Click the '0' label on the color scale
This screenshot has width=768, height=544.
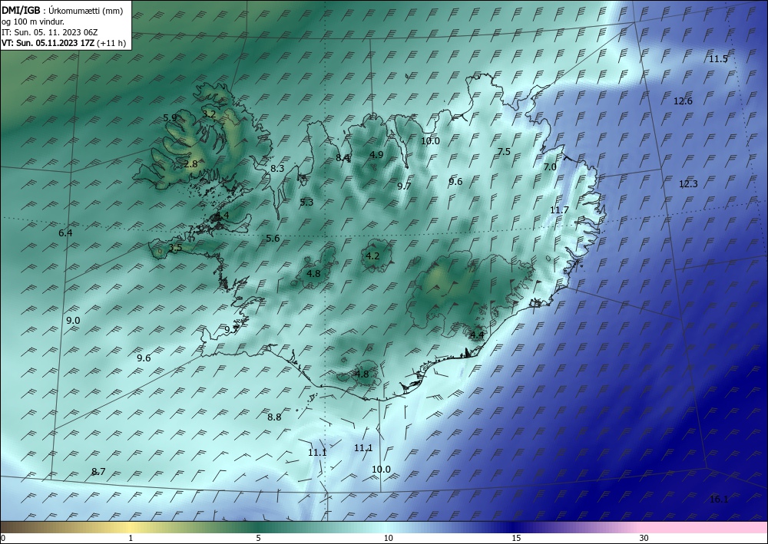[3, 538]
